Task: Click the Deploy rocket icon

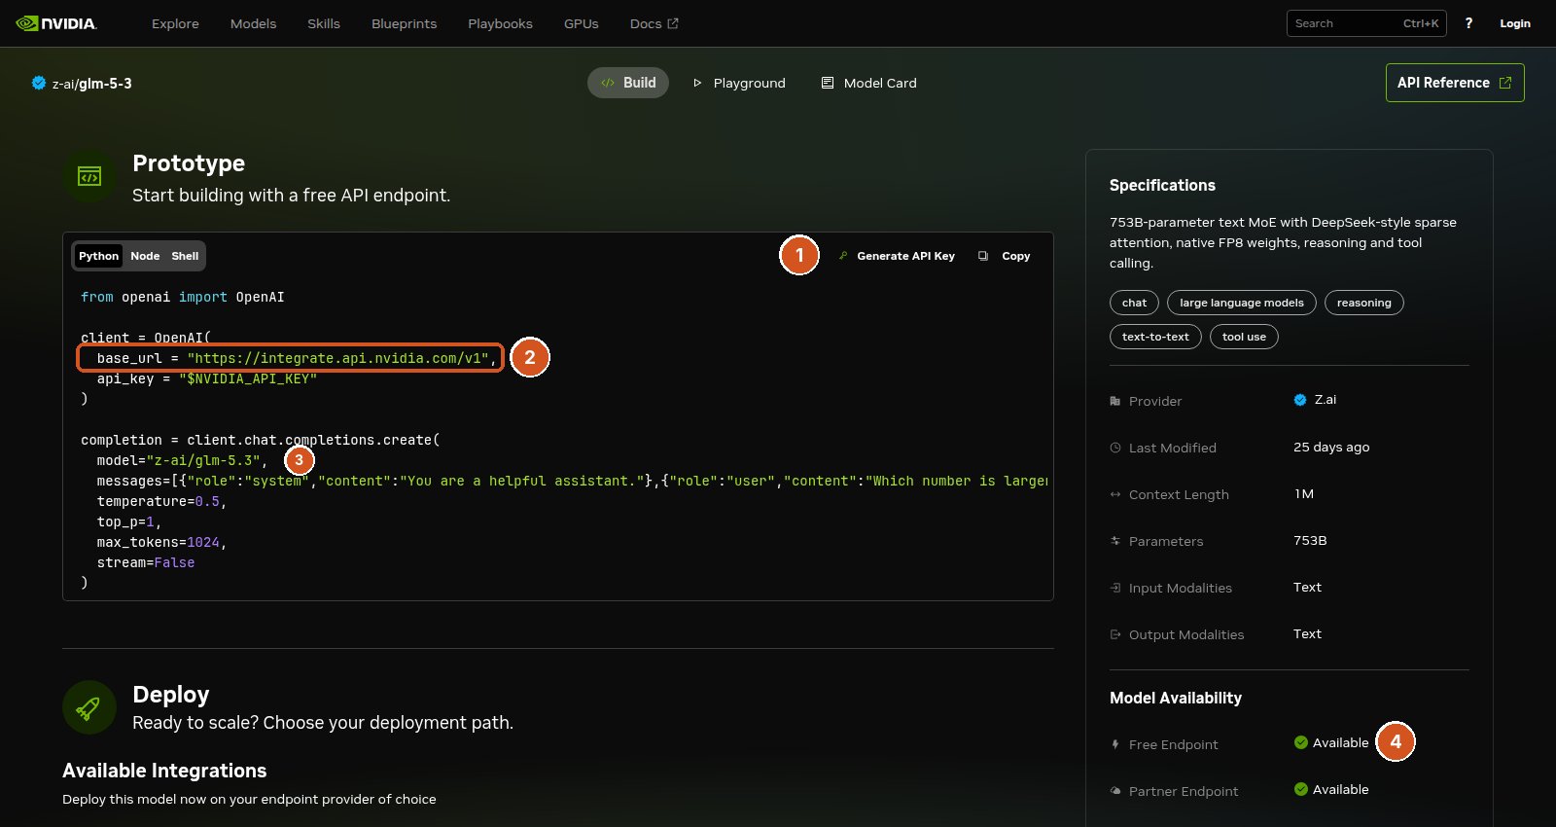Action: pos(89,707)
